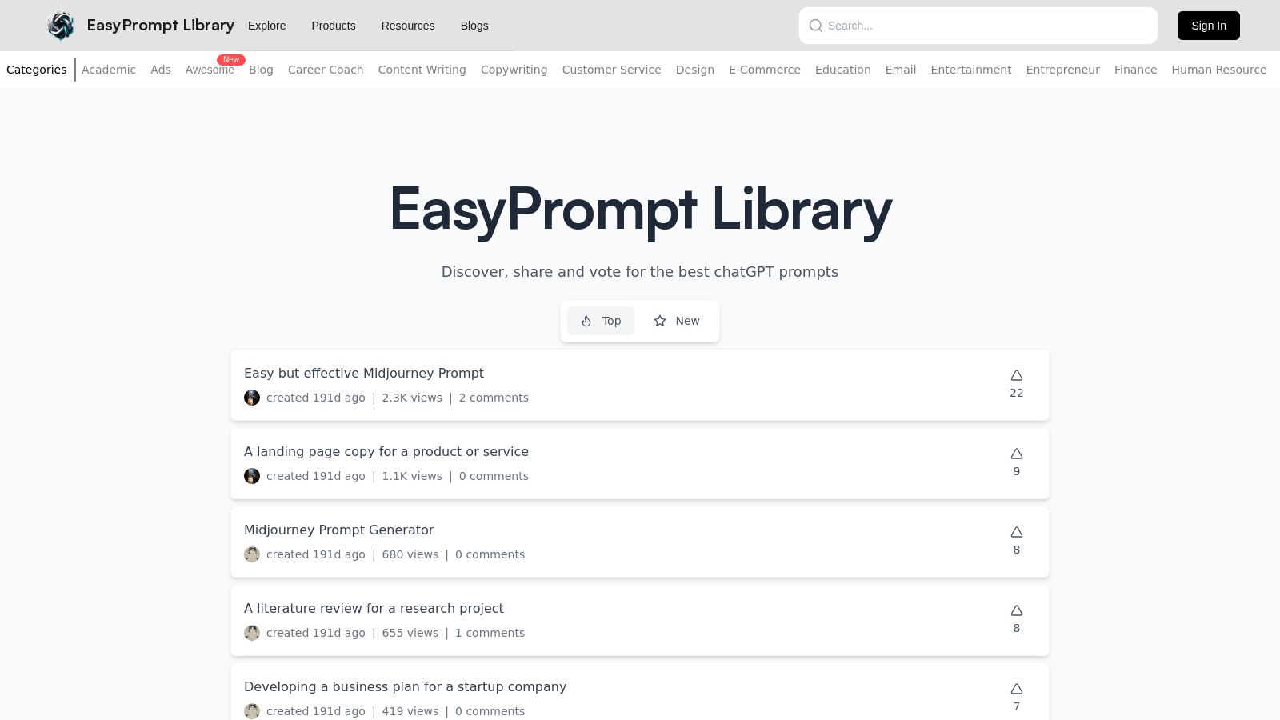Select the Email category
The image size is (1280, 720).
901,70
